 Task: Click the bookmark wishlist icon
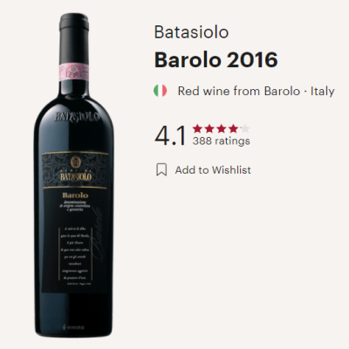pyautogui.click(x=161, y=169)
